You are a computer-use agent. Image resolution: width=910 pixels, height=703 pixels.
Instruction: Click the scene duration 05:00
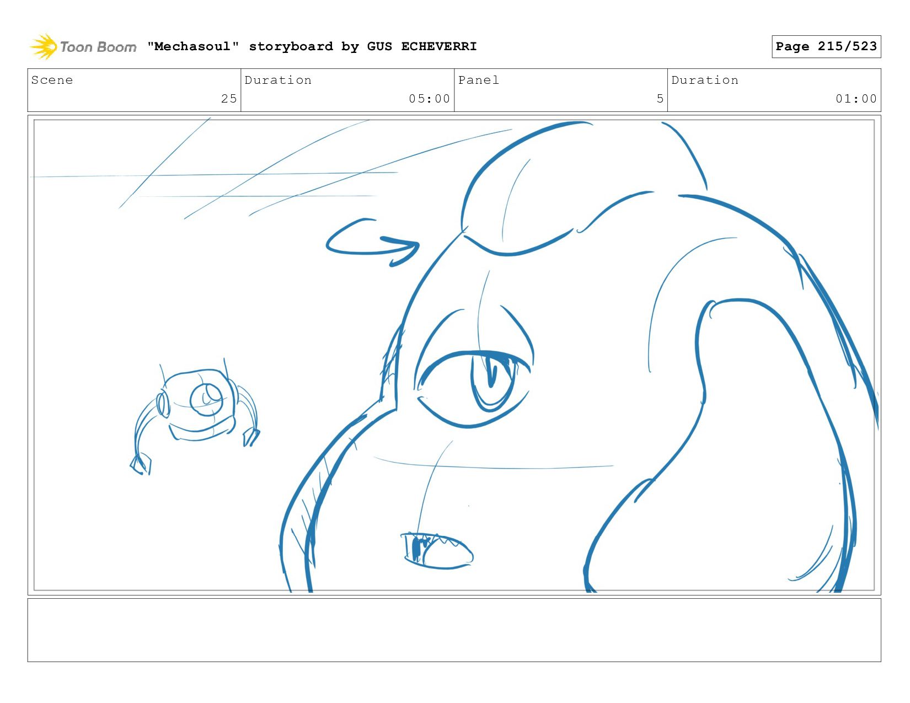point(429,99)
